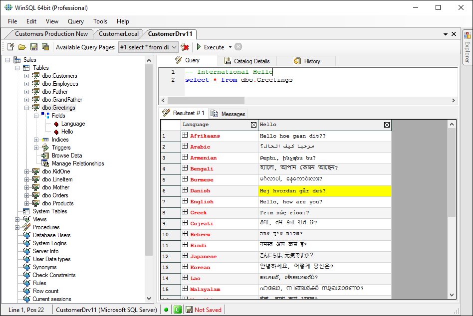Expand the Views node
This screenshot has height=316, width=473.
17,219
